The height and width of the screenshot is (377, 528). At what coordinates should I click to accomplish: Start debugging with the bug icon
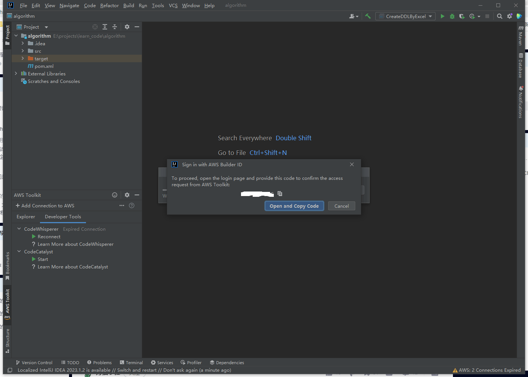452,16
